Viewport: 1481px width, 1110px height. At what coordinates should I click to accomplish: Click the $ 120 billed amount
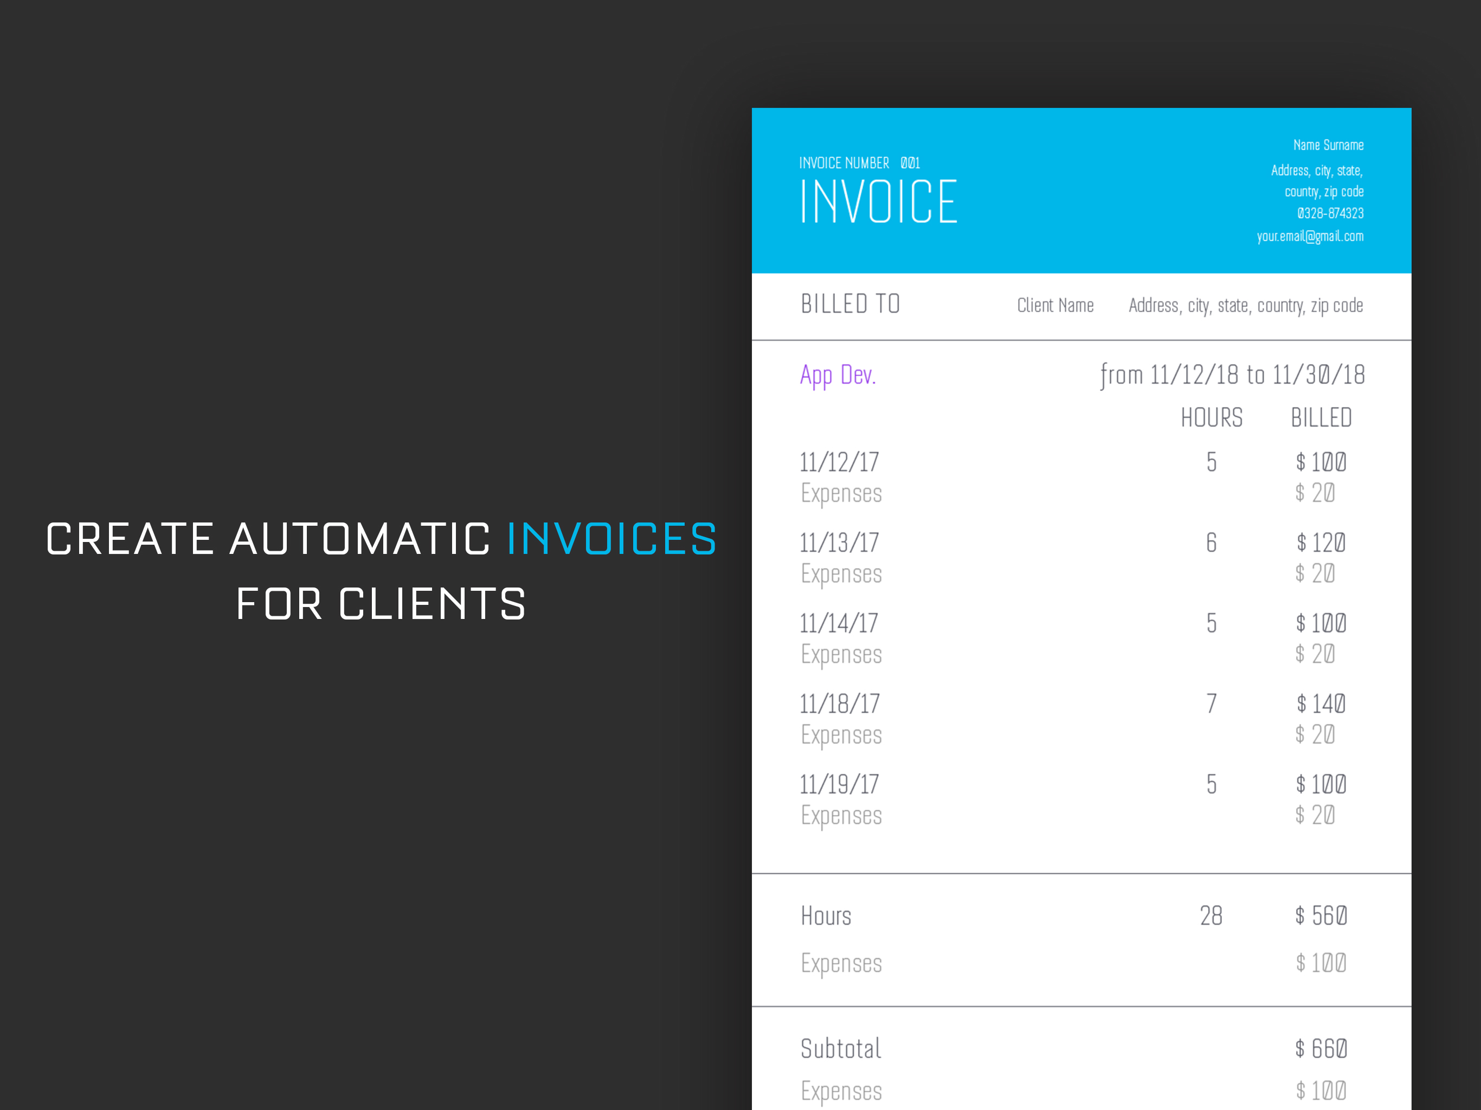1321,543
